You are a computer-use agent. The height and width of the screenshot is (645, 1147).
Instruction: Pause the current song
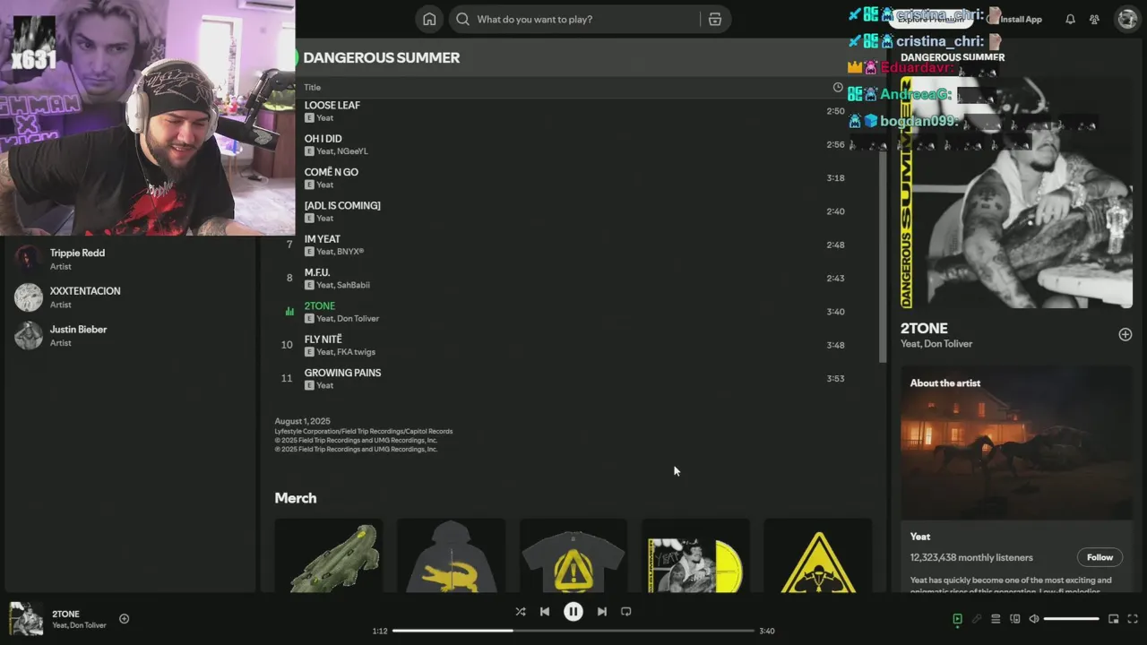coord(573,611)
